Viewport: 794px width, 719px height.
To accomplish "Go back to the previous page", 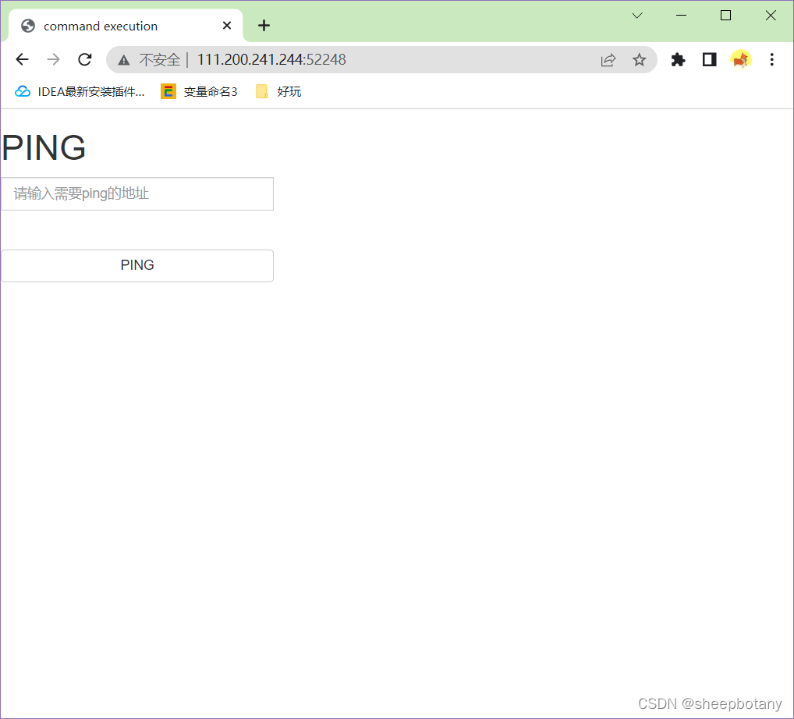I will 23,60.
